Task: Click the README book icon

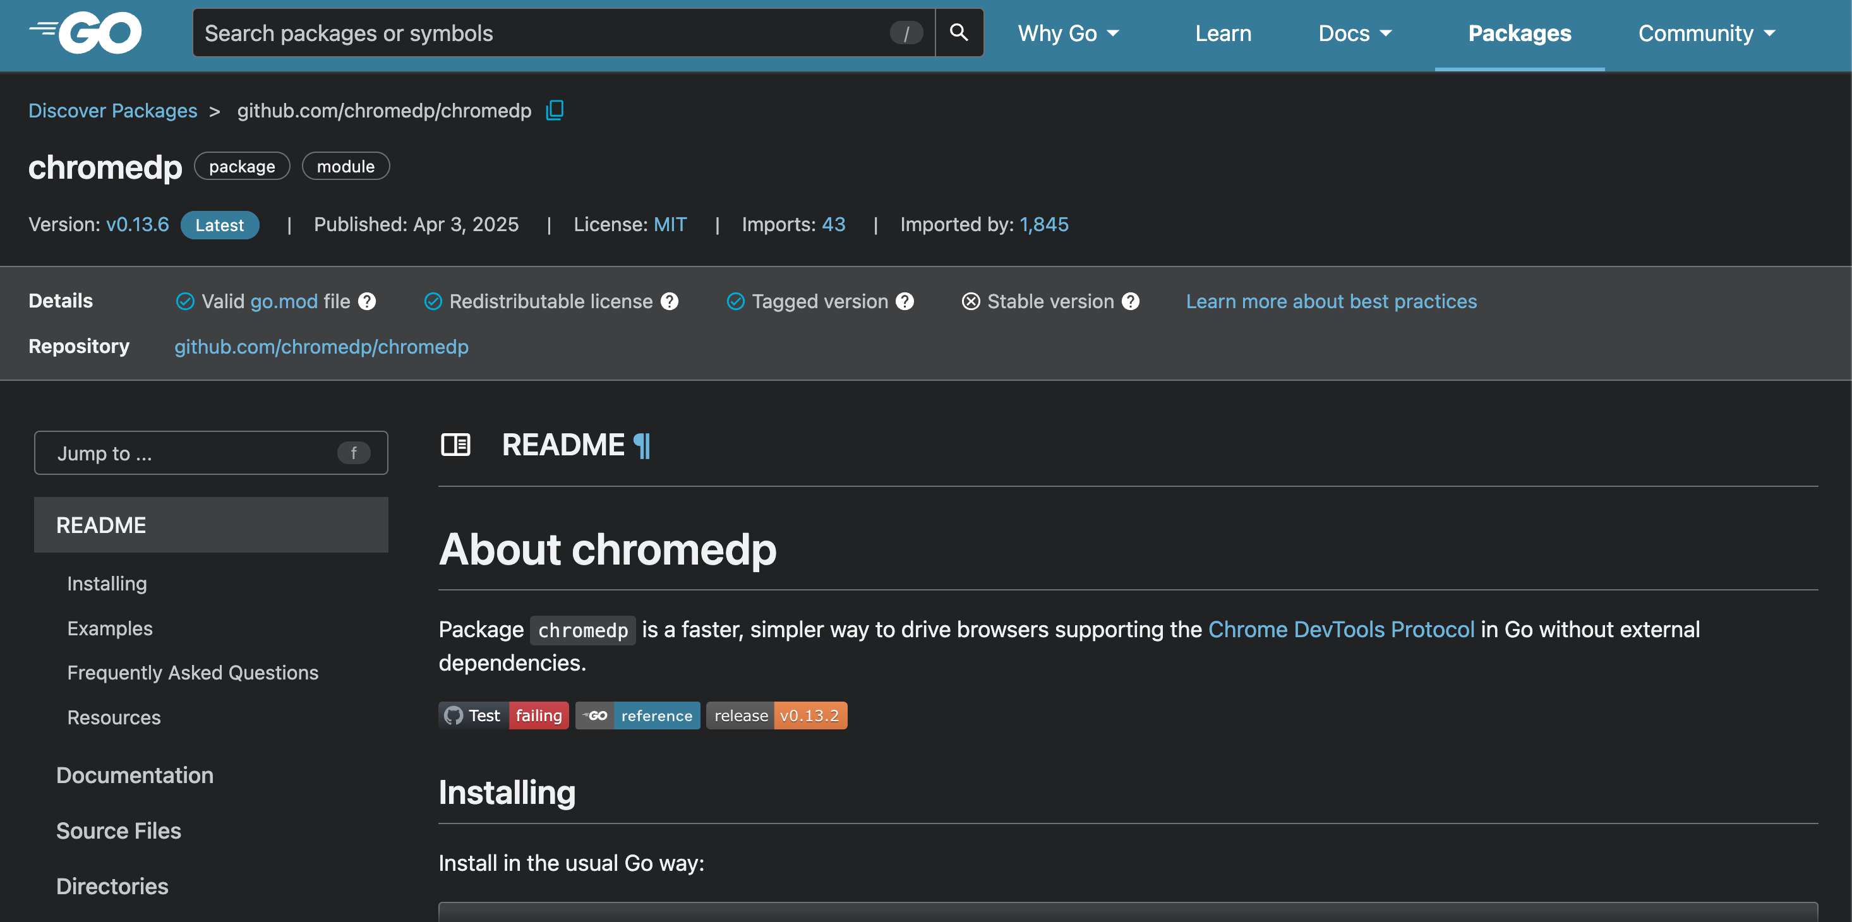Action: coord(456,444)
